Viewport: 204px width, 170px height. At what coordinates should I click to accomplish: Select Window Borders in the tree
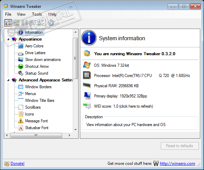point(38,87)
